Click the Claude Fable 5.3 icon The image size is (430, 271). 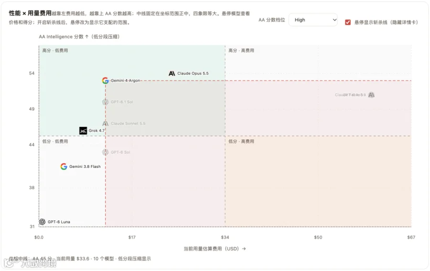tap(371, 95)
